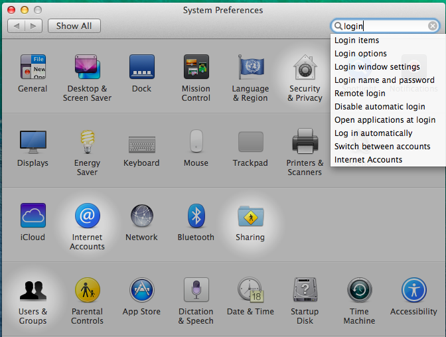
Task: Choose 'Log in automatically' suggestion
Action: (388, 133)
